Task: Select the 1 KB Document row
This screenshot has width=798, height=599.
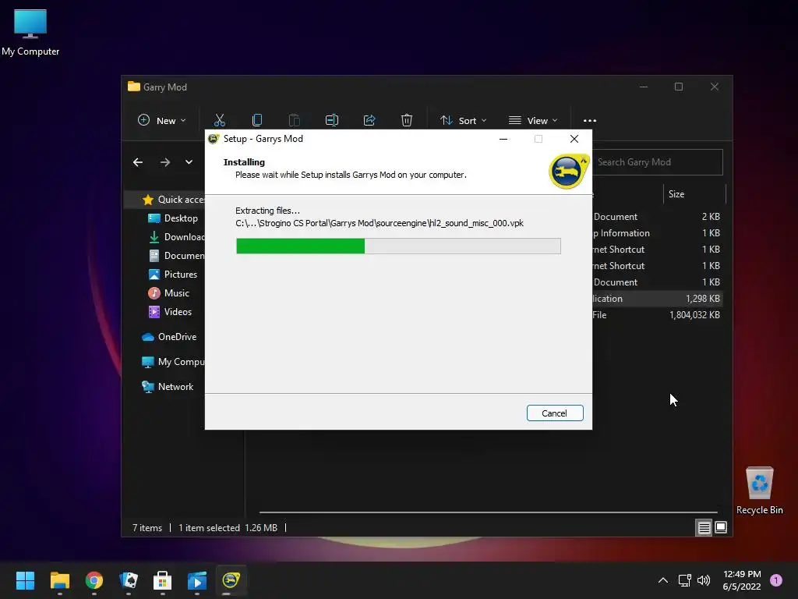Action: pos(658,282)
